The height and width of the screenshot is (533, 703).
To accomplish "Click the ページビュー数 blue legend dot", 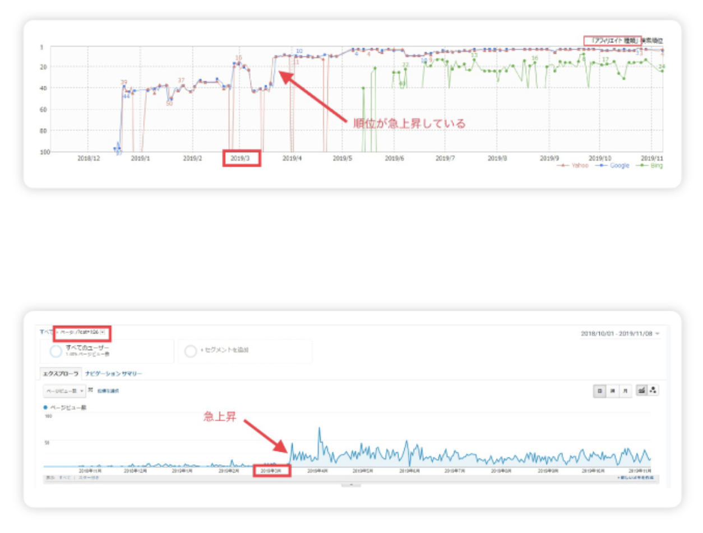I will click(x=45, y=408).
